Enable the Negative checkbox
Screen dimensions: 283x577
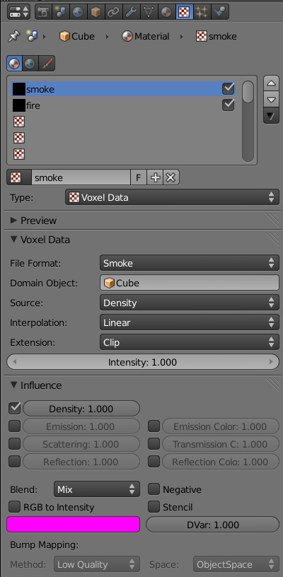154,489
